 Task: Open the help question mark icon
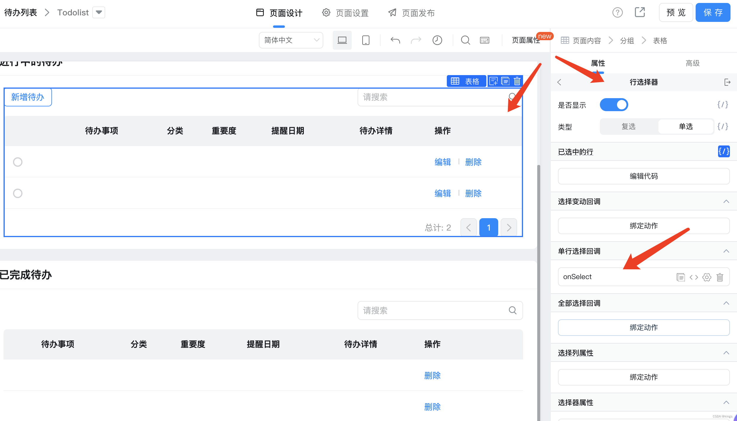click(617, 12)
